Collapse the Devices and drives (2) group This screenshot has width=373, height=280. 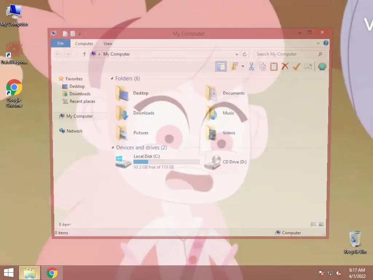coord(113,147)
